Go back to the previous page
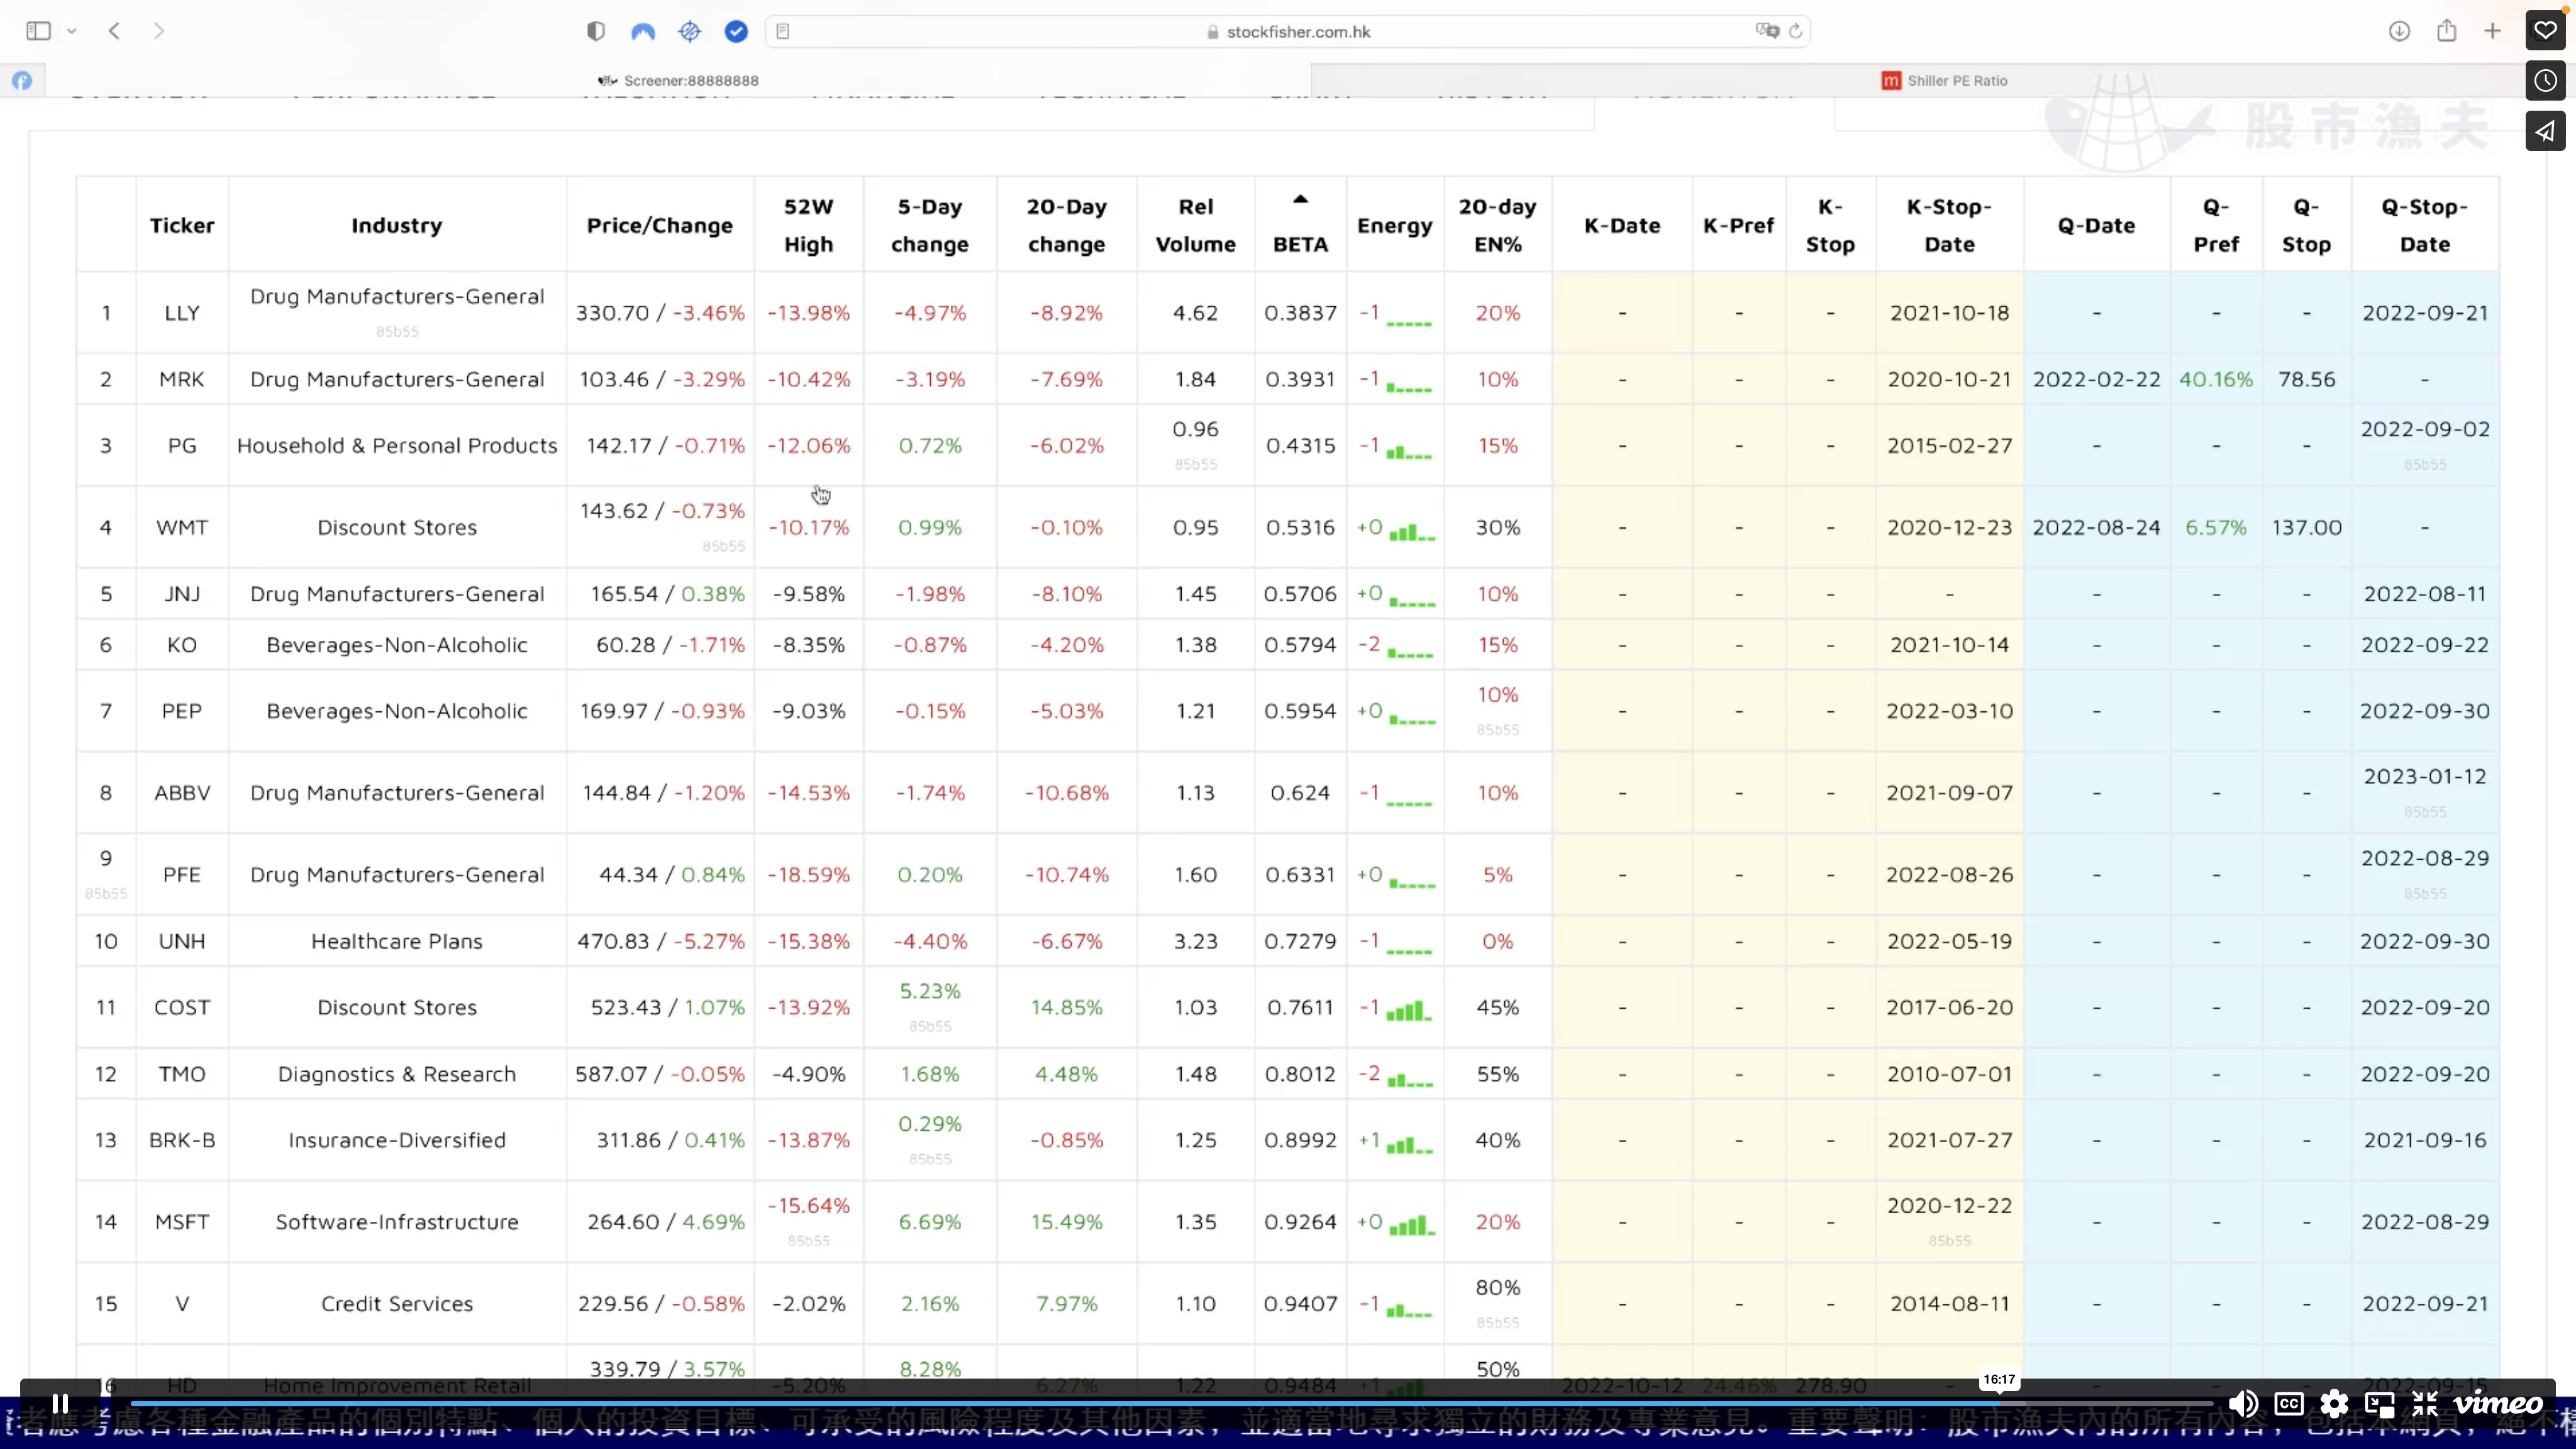Image resolution: width=2576 pixels, height=1449 pixels. (x=114, y=31)
